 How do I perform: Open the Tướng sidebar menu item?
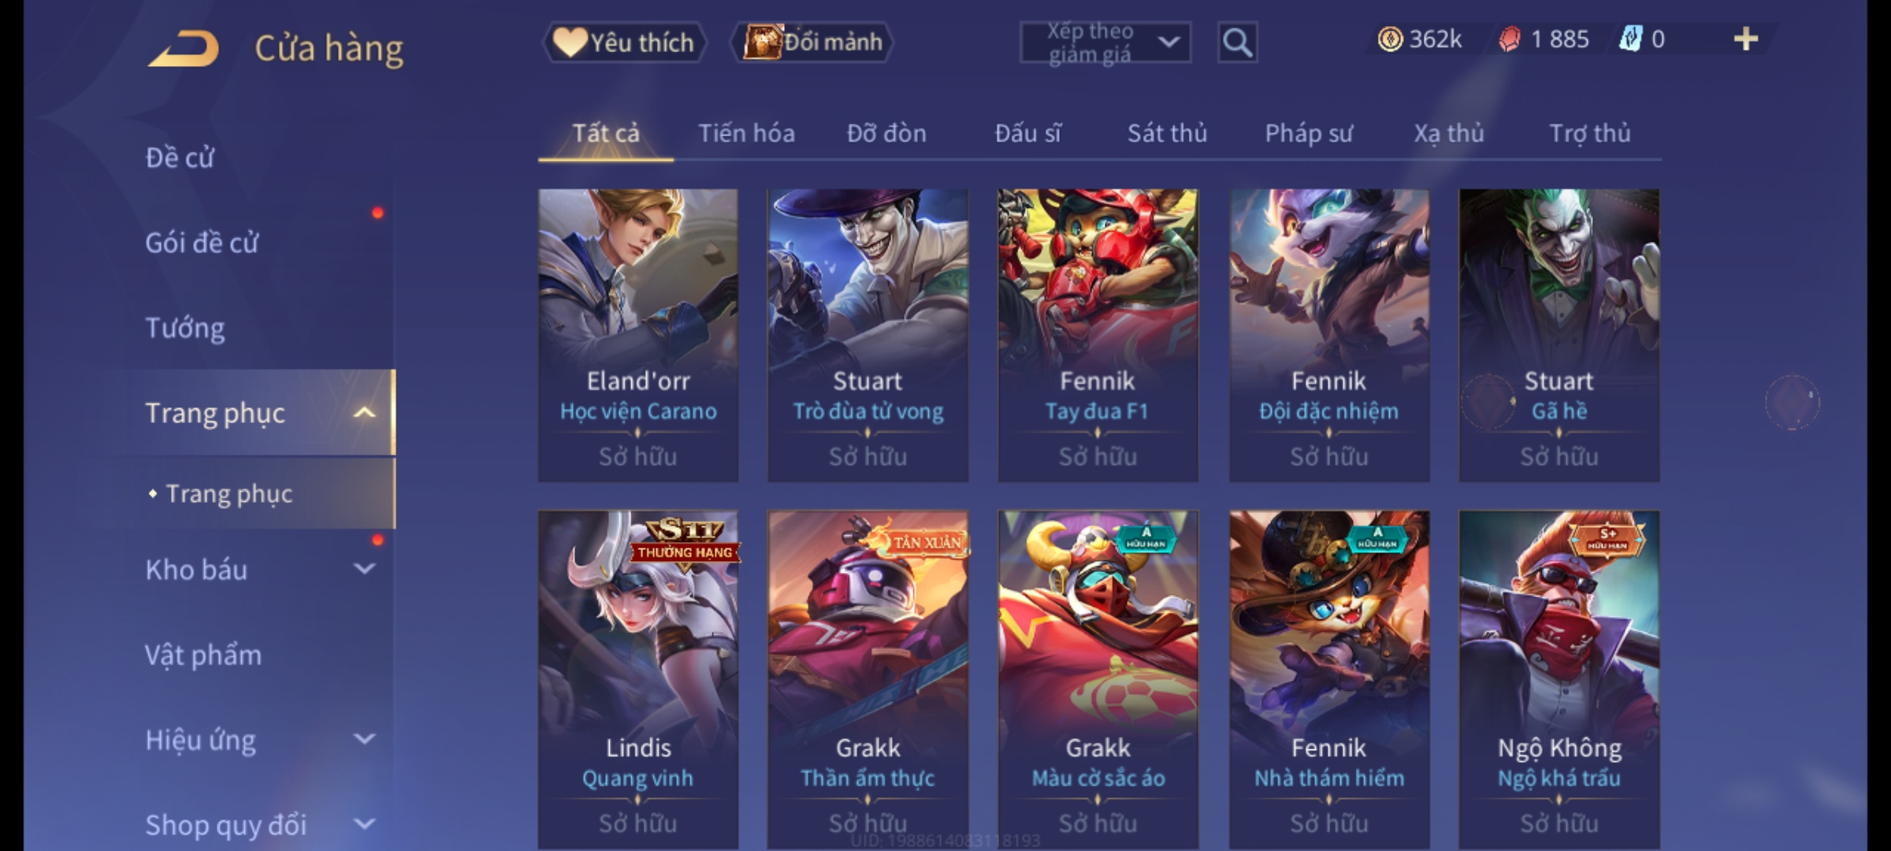pos(185,328)
